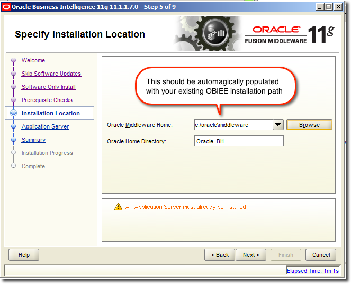The height and width of the screenshot is (284, 351).
Task: Click the warning triangle icon in message panel
Action: pos(119,207)
